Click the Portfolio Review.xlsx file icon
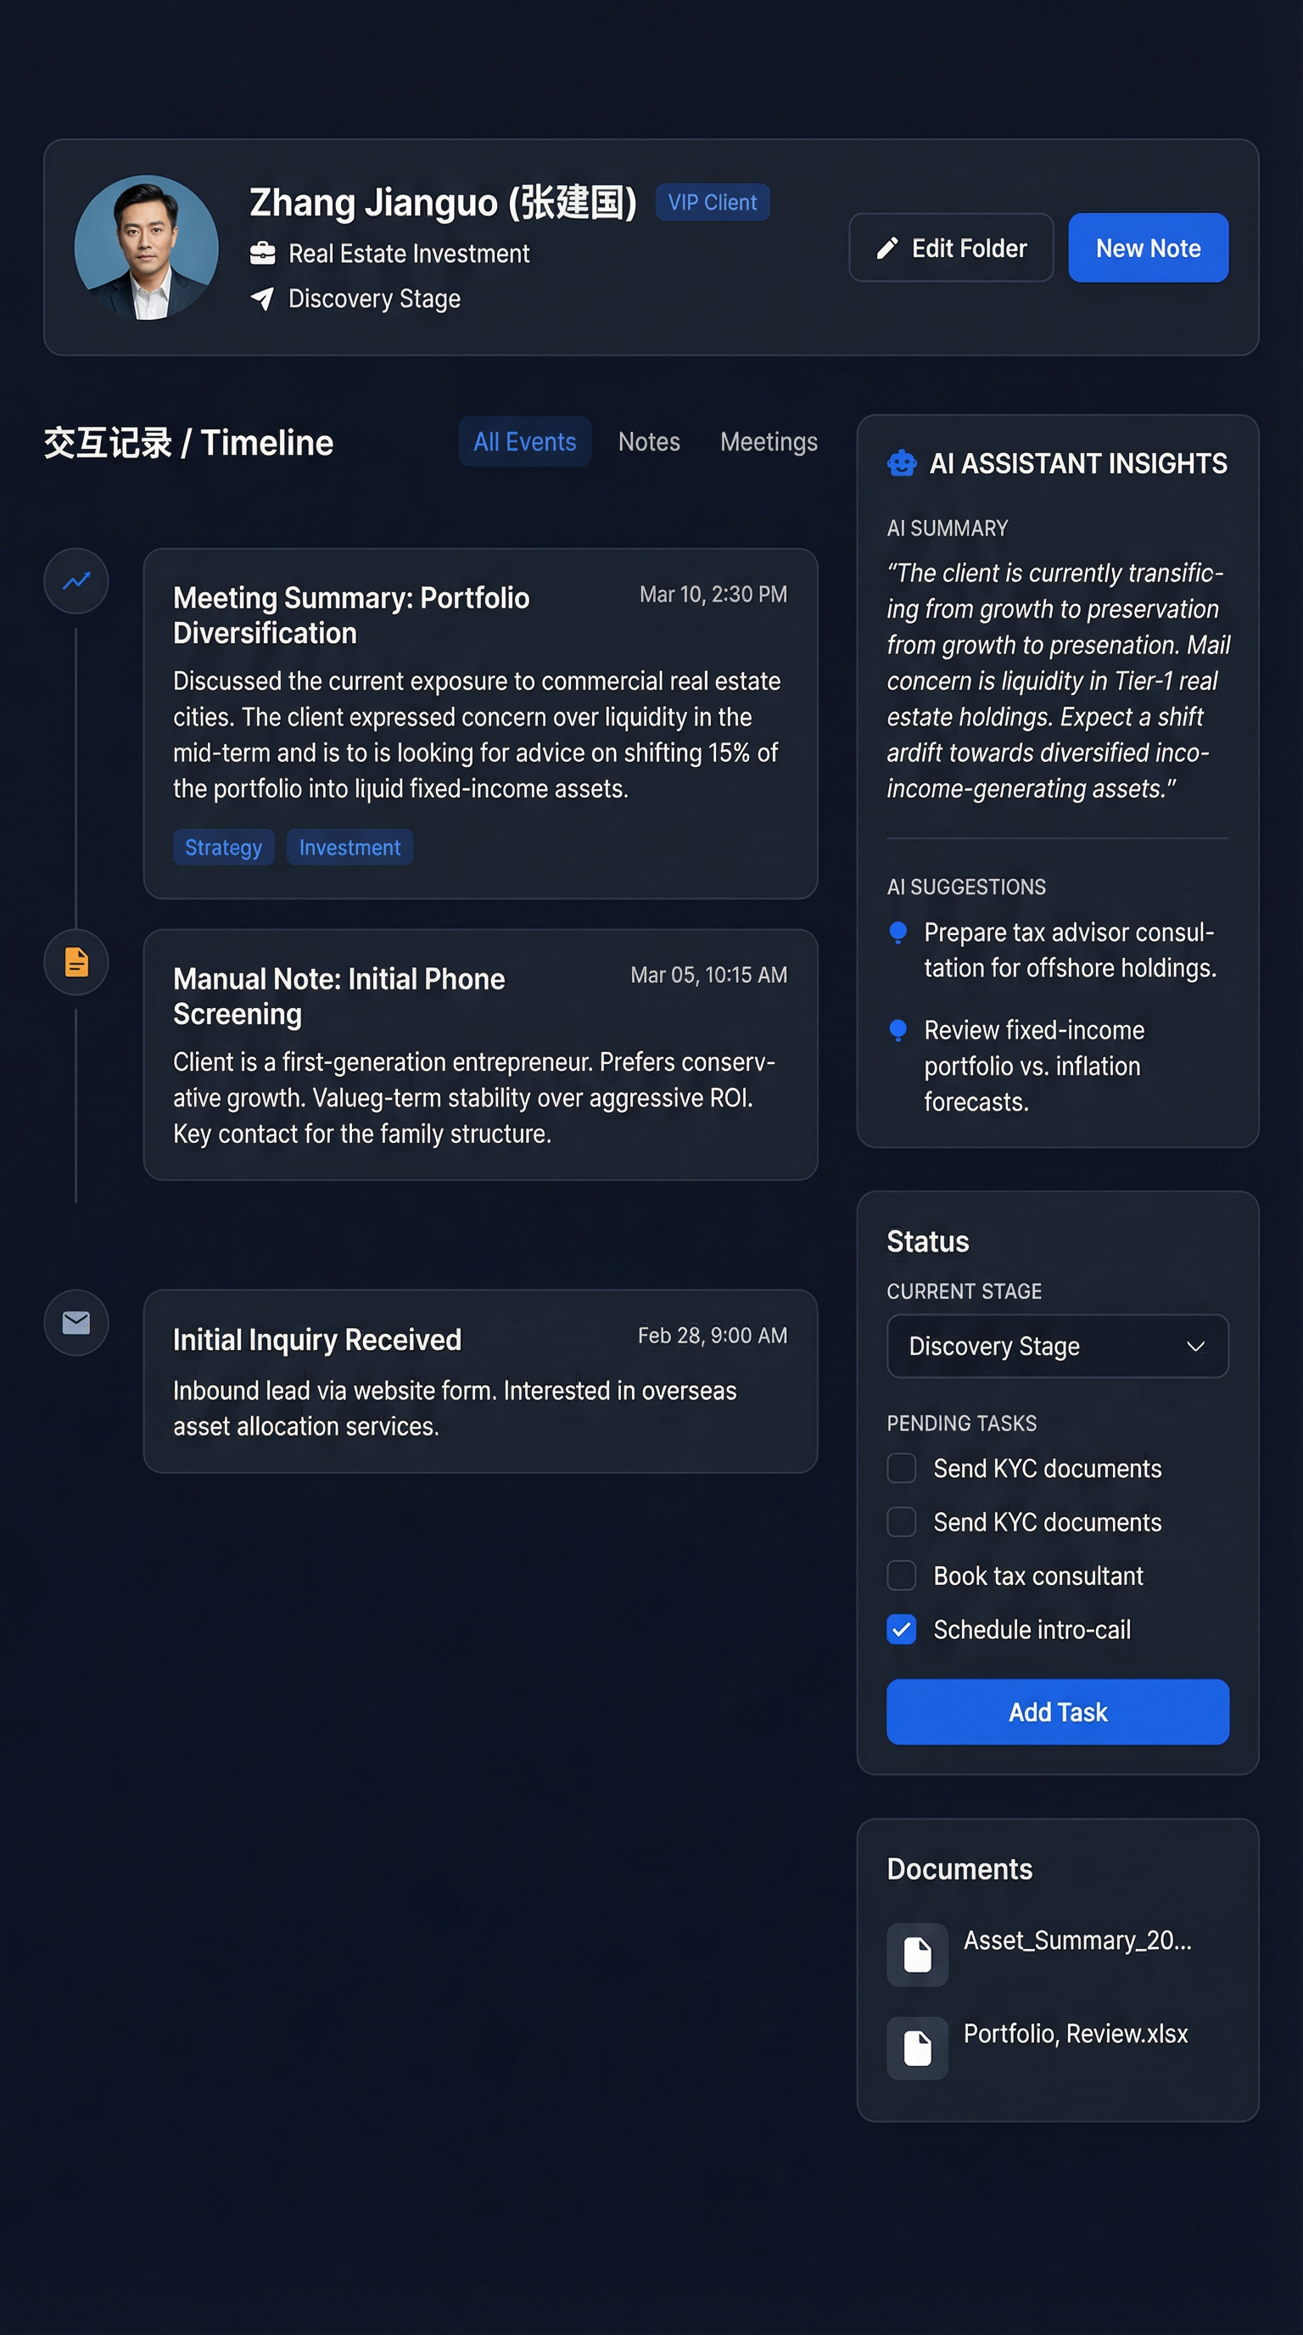The image size is (1303, 2335). click(917, 2047)
